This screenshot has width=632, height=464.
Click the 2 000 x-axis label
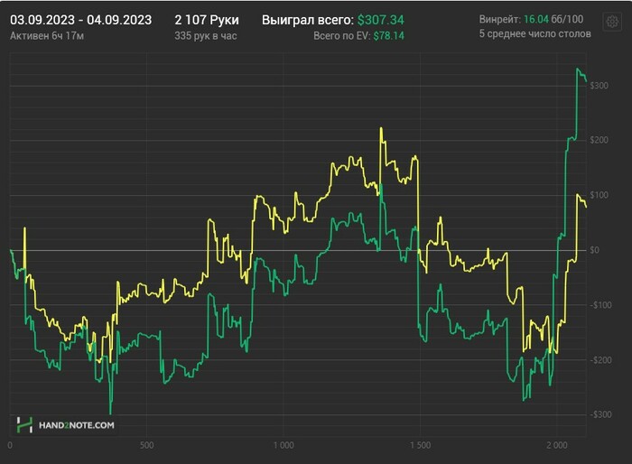coord(557,445)
